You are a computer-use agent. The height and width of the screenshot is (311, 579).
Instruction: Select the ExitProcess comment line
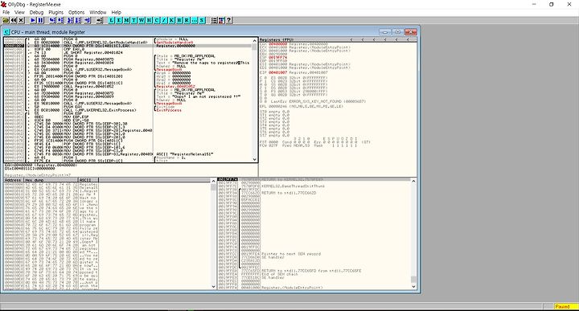(169, 110)
